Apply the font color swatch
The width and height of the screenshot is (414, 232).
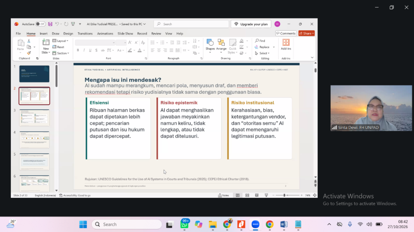click(139, 50)
